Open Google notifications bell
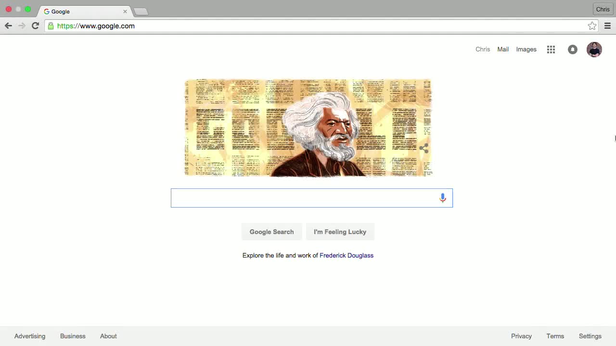 (x=573, y=49)
